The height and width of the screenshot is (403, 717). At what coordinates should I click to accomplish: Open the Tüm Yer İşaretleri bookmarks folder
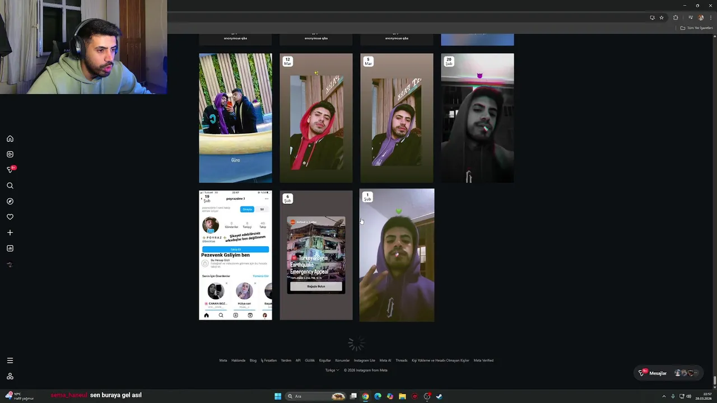pyautogui.click(x=696, y=28)
